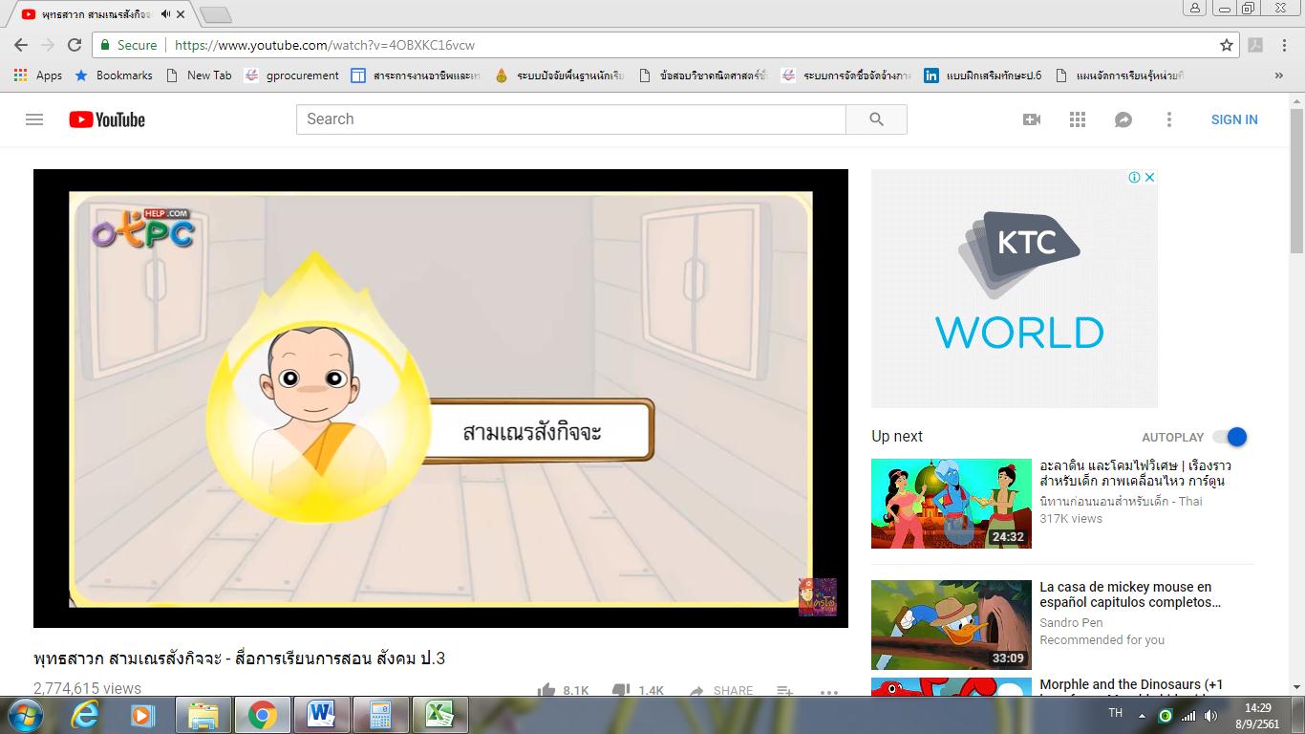1305x734 pixels.
Task: Open the Mickey Mouse thumbnail 33:09
Action: tap(952, 625)
